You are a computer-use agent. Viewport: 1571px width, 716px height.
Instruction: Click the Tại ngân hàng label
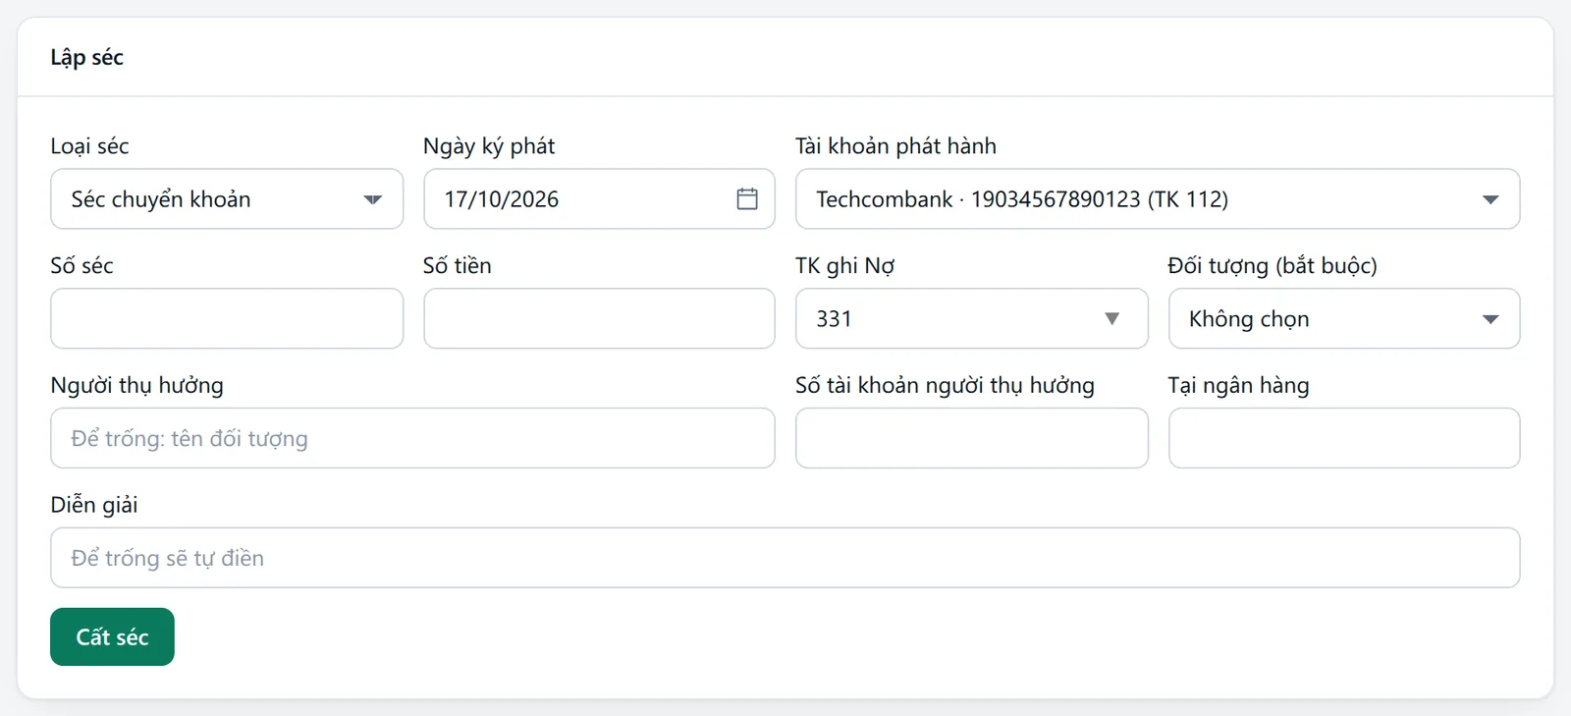click(x=1238, y=386)
